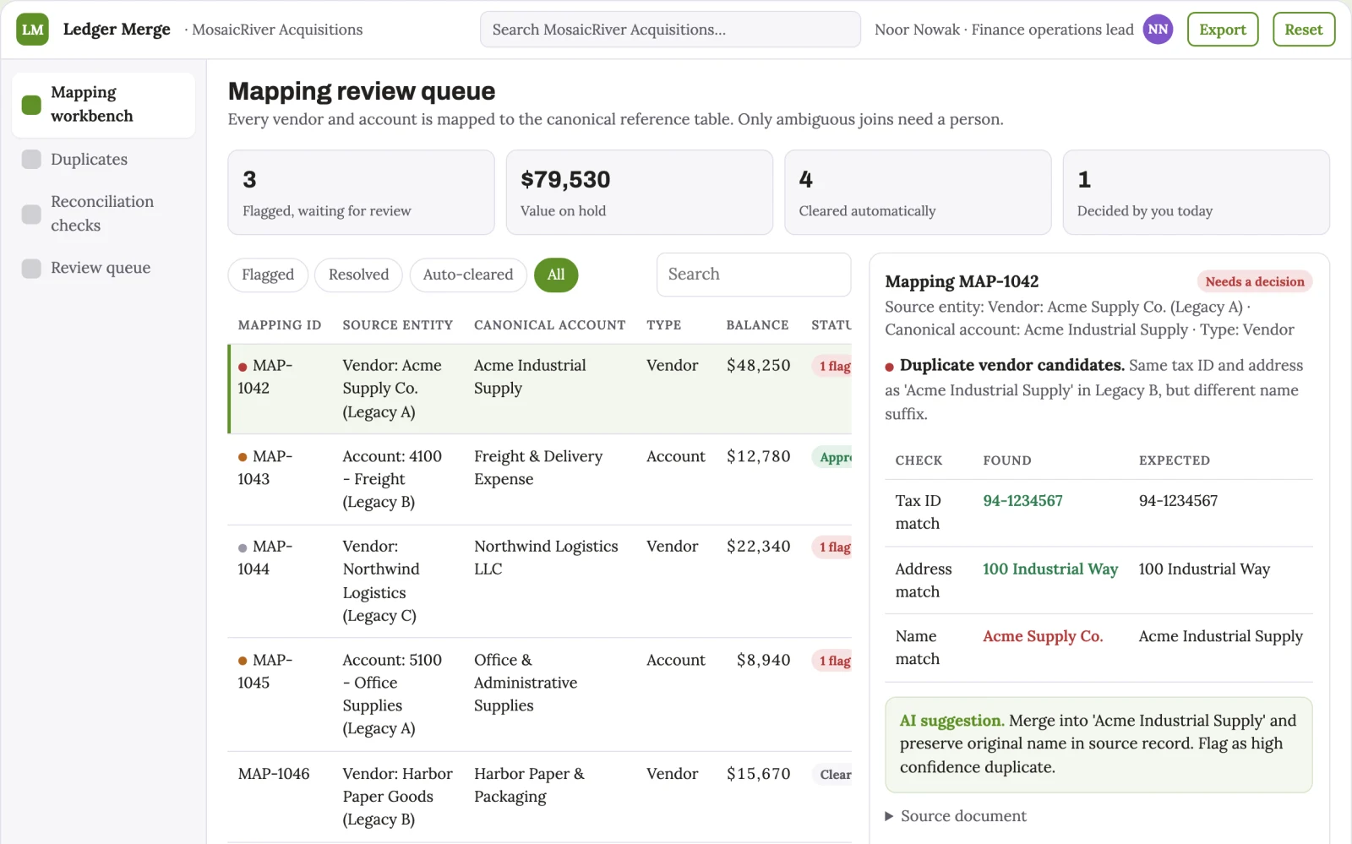1352x844 pixels.
Task: Open Mapping workbench in the sidebar
Action: coord(103,105)
